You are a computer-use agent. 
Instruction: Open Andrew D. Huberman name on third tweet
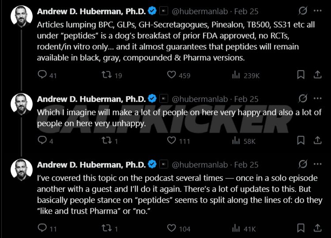(91, 164)
